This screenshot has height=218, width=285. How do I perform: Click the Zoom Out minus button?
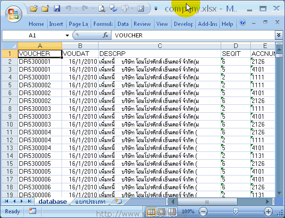click(203, 212)
